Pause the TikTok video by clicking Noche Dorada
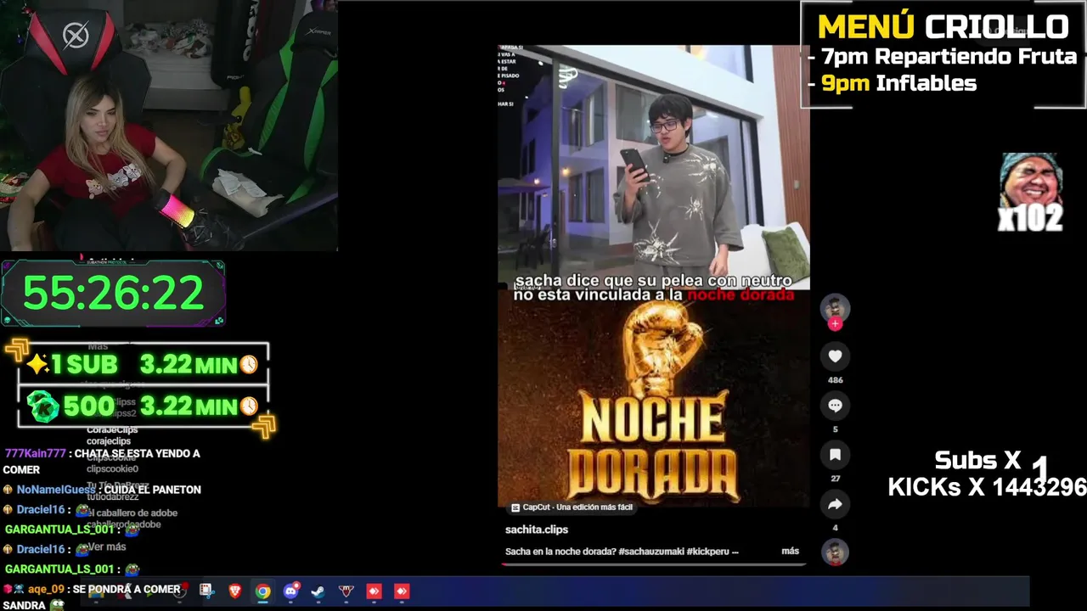This screenshot has width=1087, height=611. (x=654, y=399)
